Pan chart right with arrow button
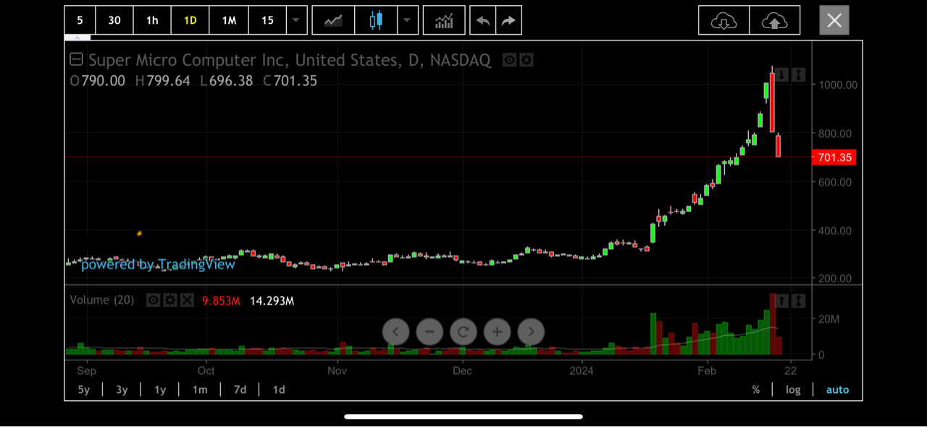927x427 pixels. tap(531, 331)
